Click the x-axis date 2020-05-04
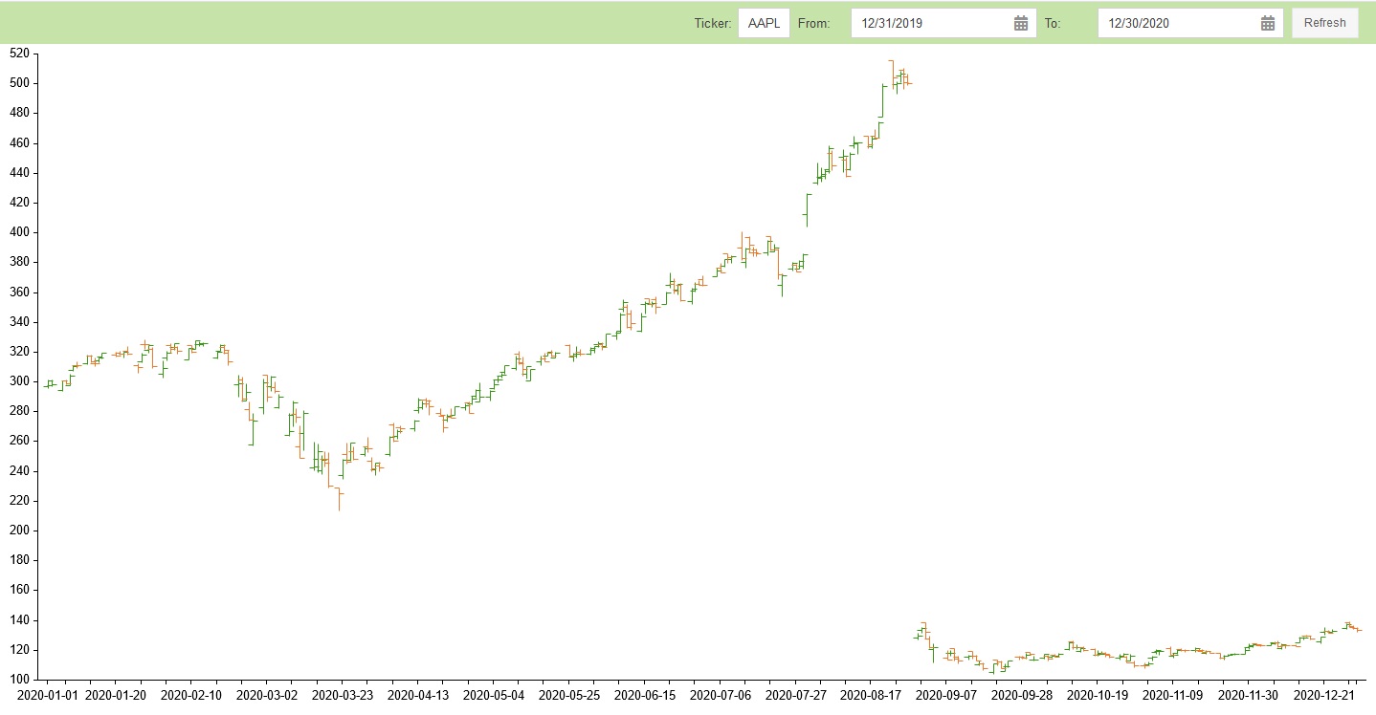Screen dimensions: 1376x715 [494, 695]
